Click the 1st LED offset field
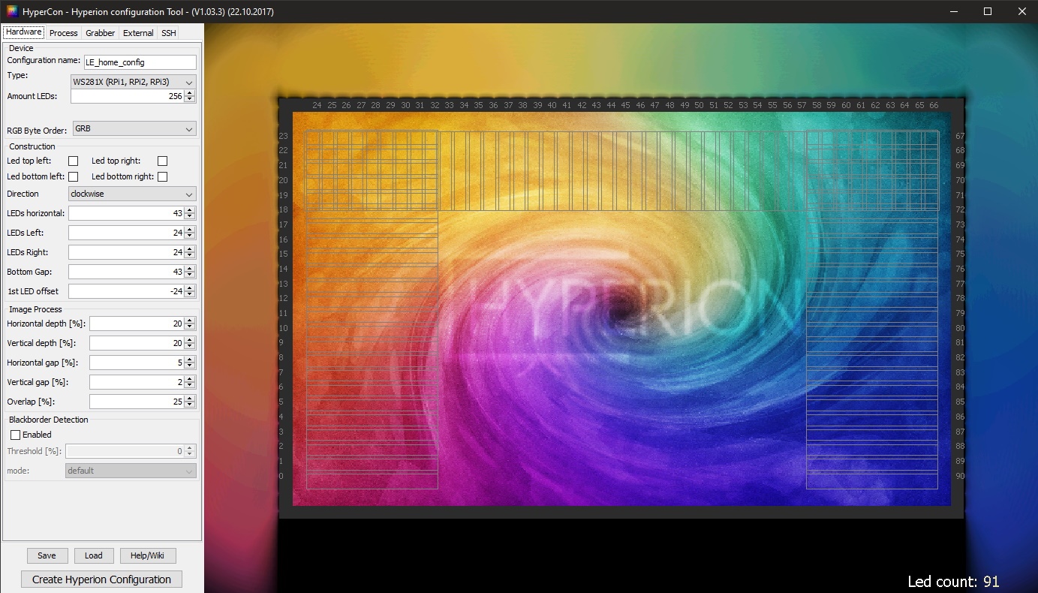 tap(126, 291)
